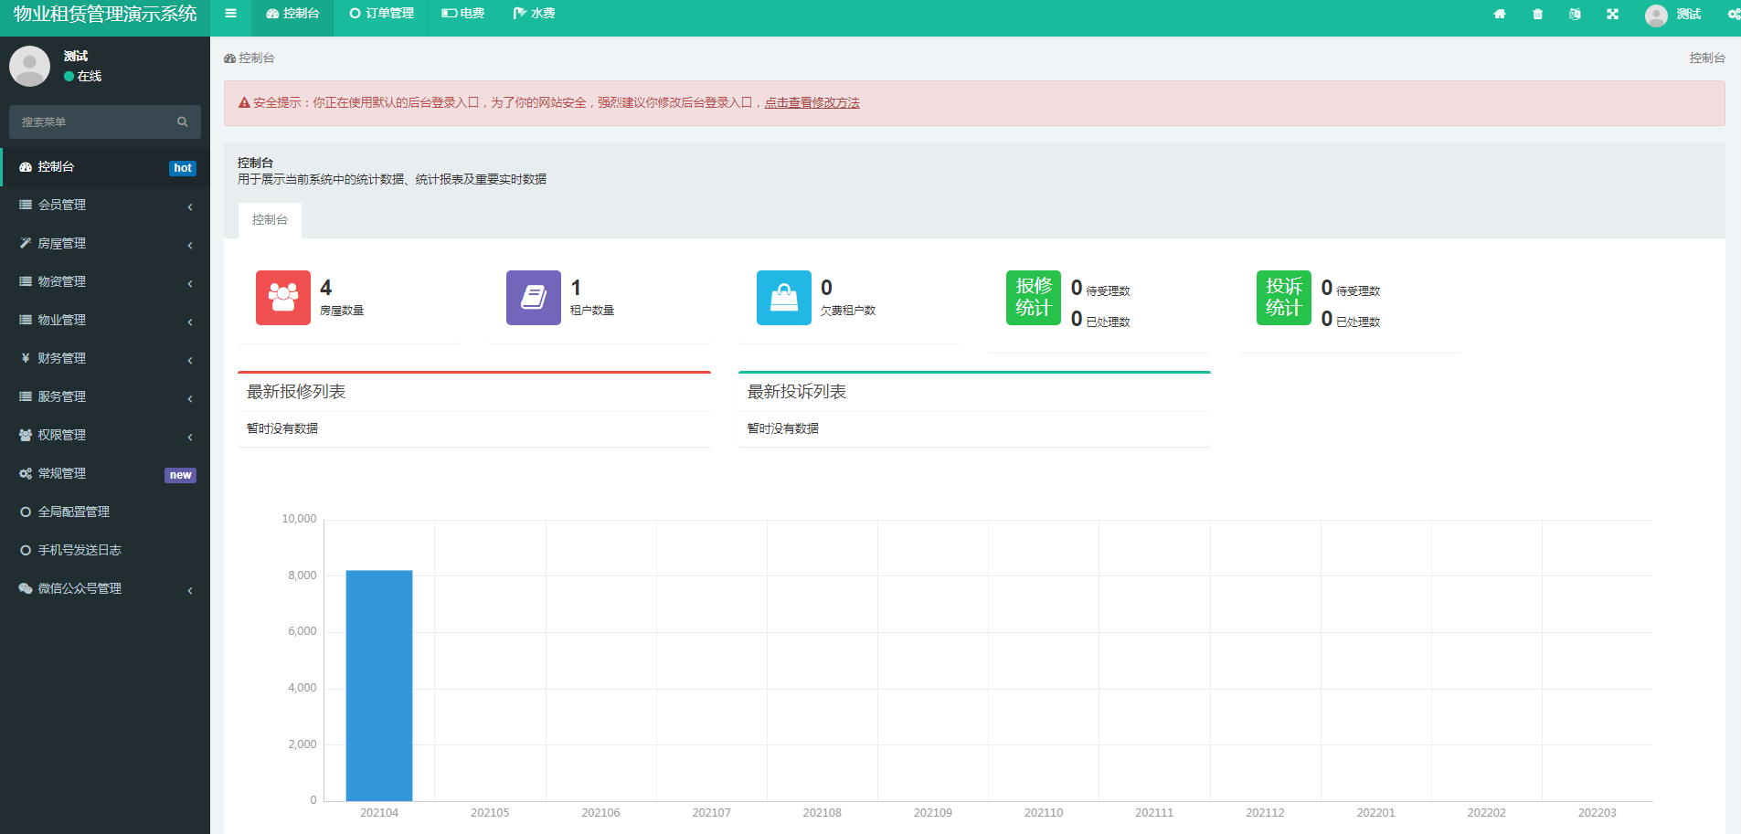Click the 搜索菜单 search input field
The height and width of the screenshot is (834, 1741).
point(91,121)
